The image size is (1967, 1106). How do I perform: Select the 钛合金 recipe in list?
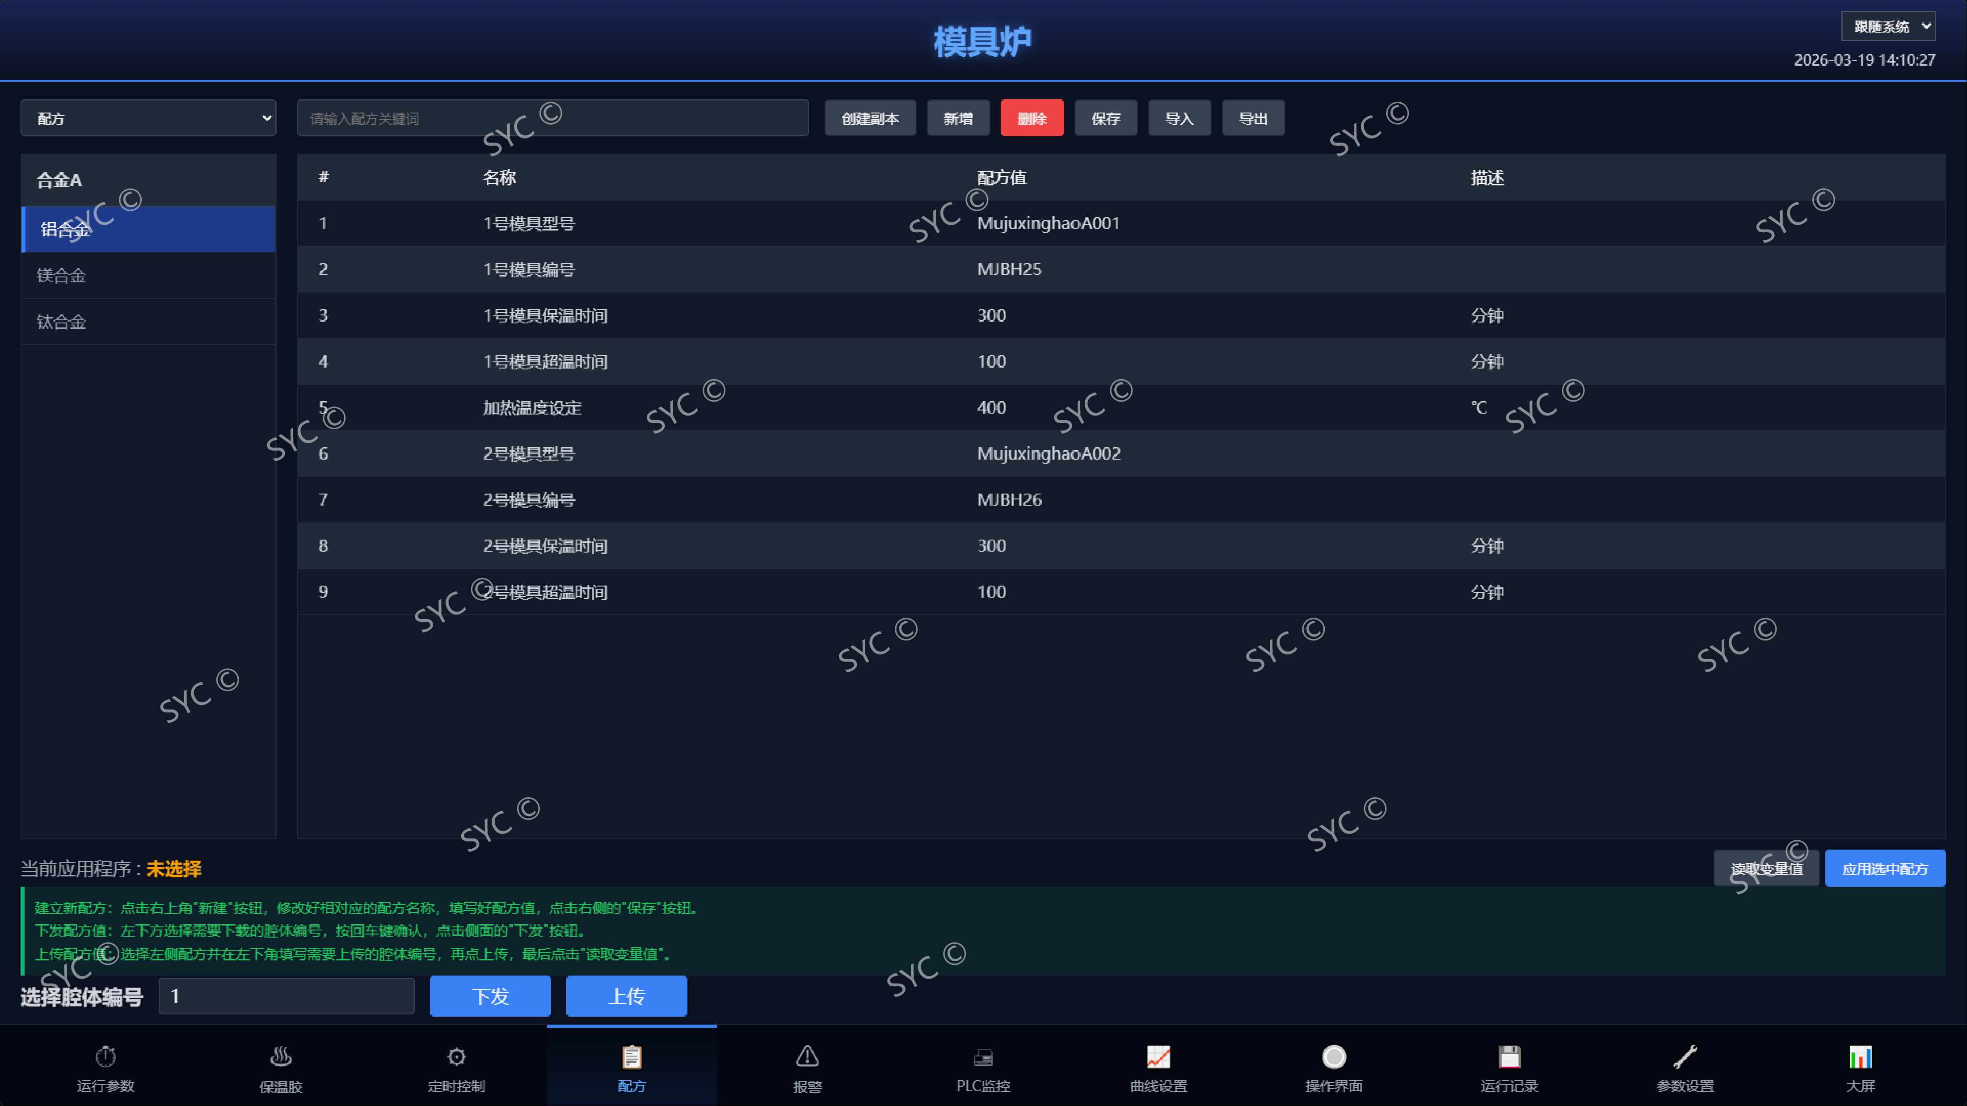(x=148, y=321)
